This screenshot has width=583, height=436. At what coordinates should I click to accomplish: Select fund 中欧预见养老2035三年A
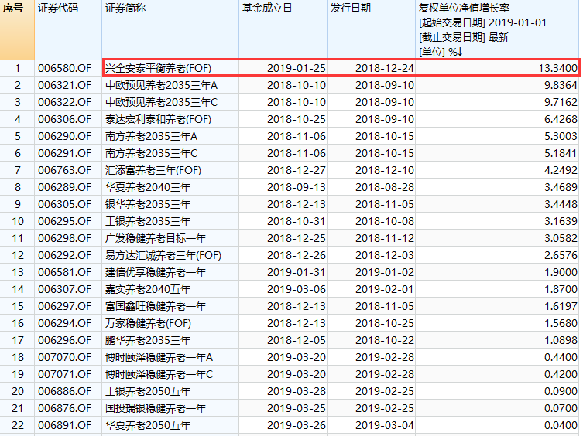point(161,85)
